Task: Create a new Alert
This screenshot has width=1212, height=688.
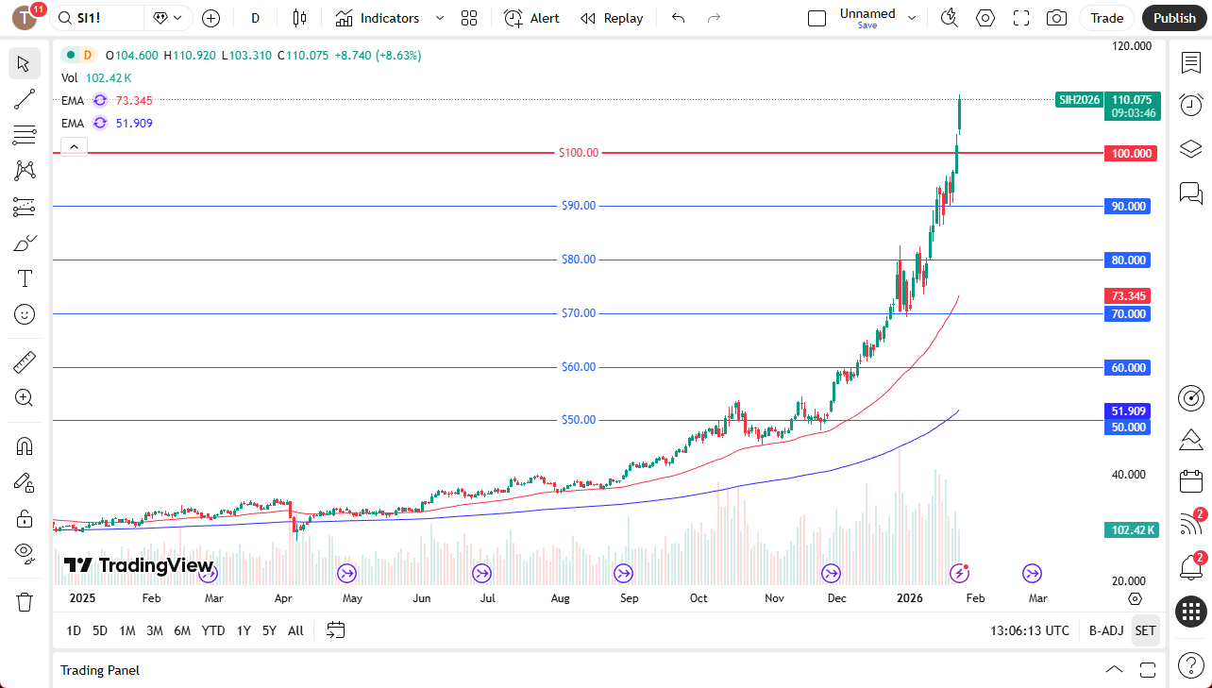Action: coord(531,18)
